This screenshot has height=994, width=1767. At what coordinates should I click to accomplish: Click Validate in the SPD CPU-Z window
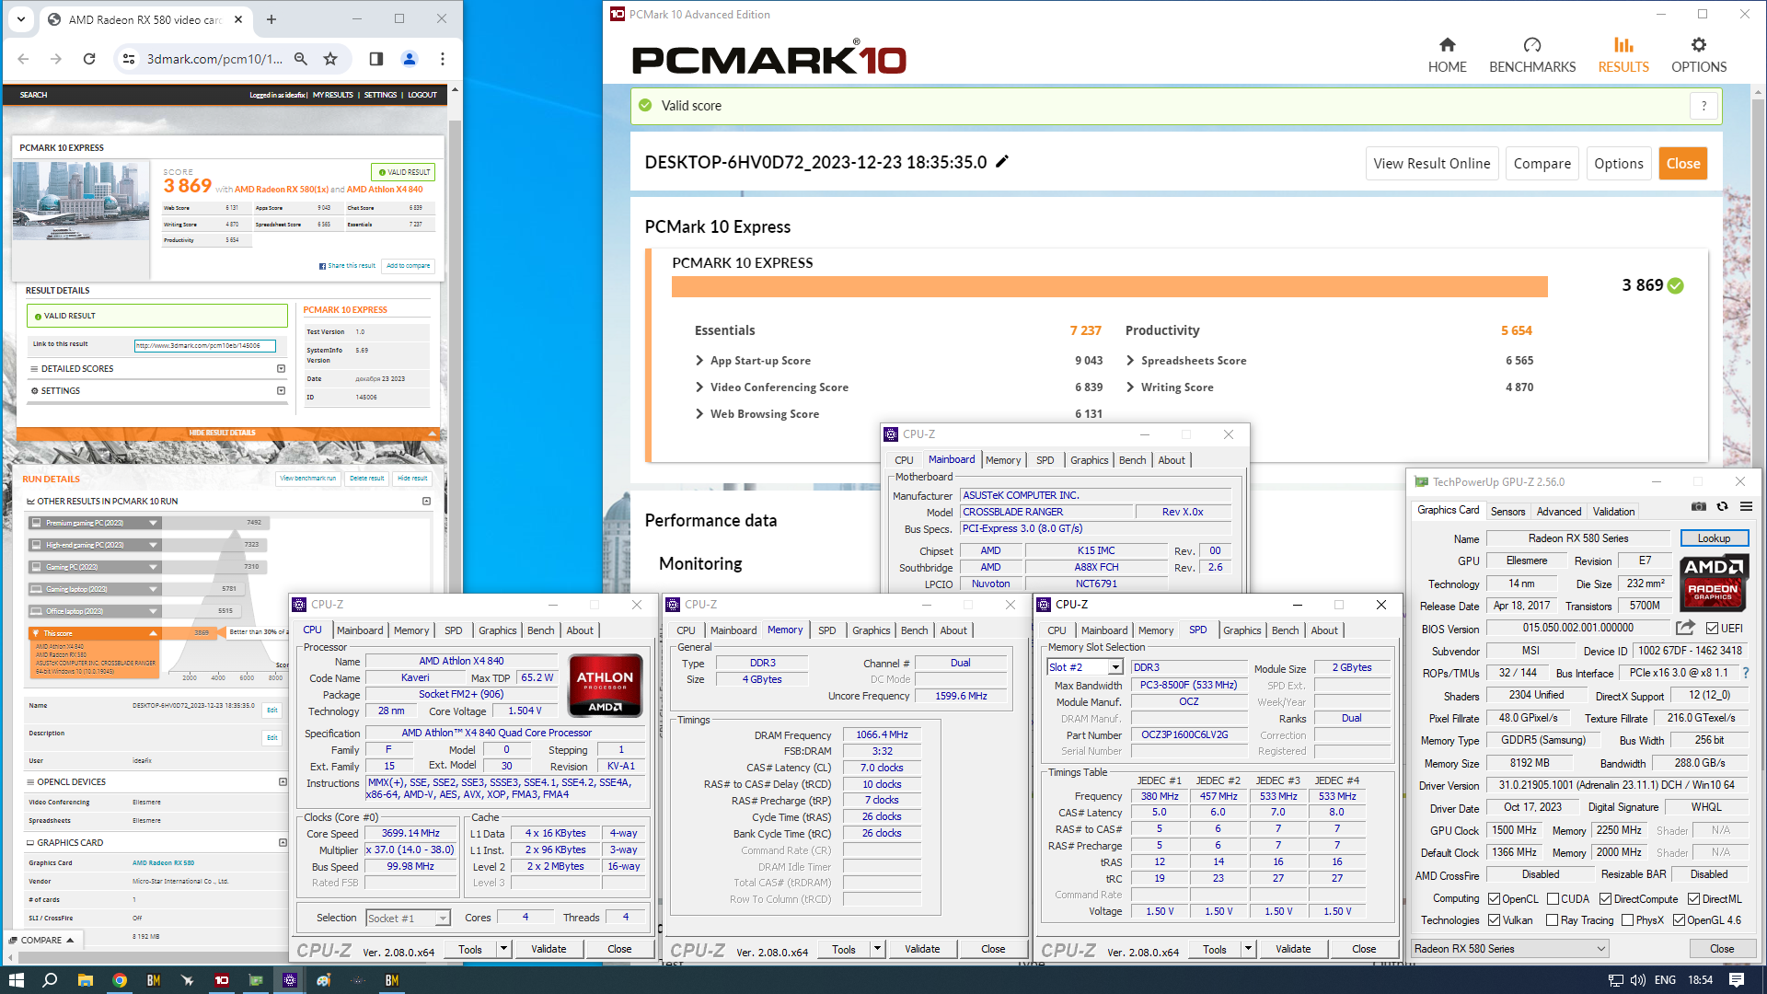(1292, 949)
